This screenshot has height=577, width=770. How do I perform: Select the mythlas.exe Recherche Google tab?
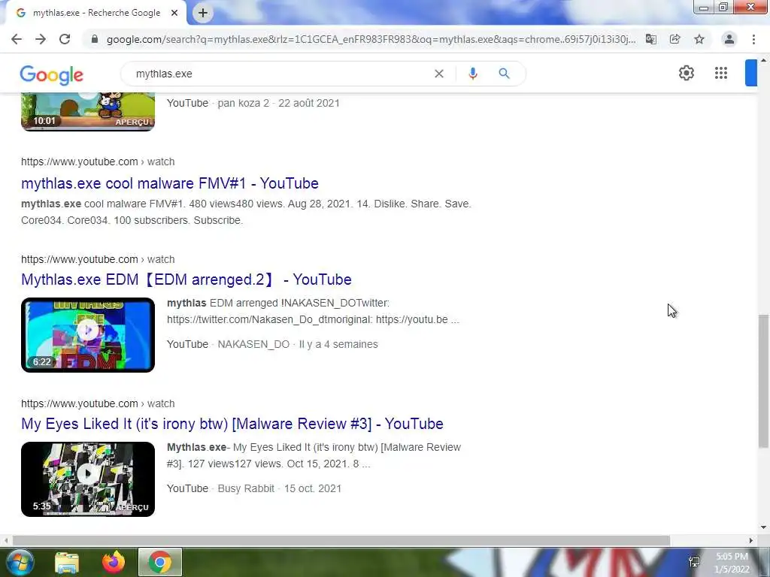(x=96, y=13)
